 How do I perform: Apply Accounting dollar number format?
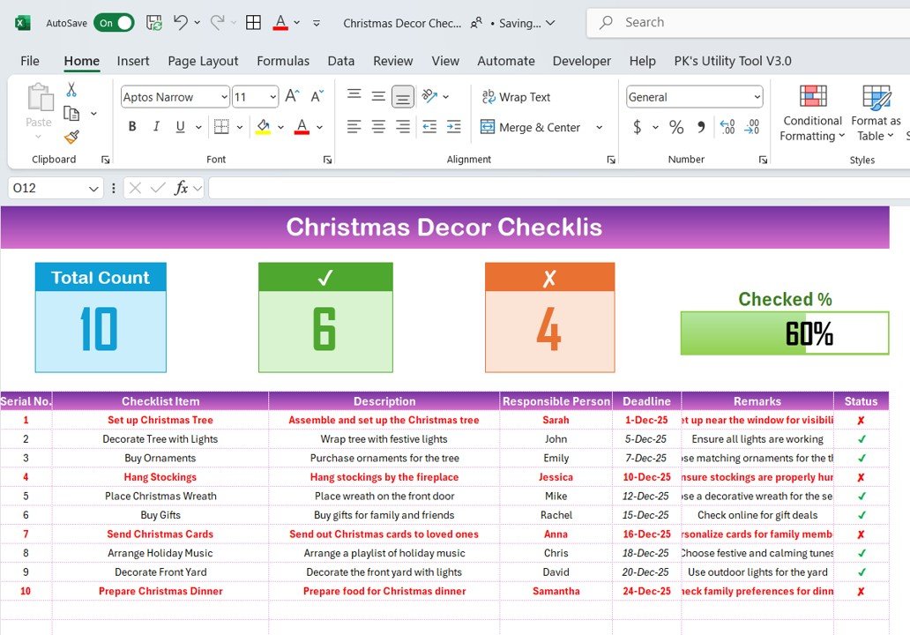pos(638,126)
